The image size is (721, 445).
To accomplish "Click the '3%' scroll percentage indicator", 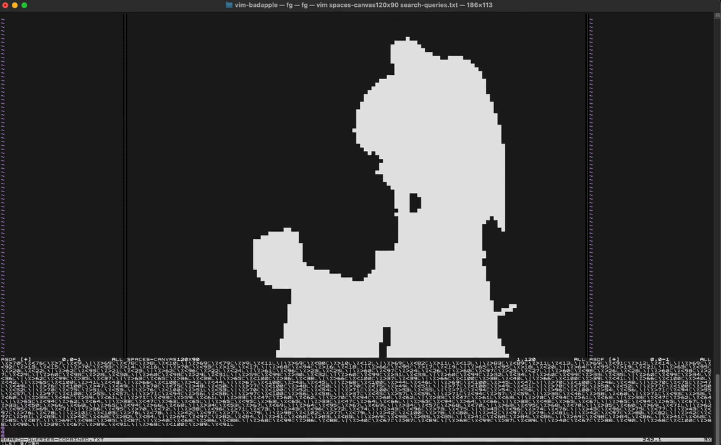I will click(x=707, y=439).
